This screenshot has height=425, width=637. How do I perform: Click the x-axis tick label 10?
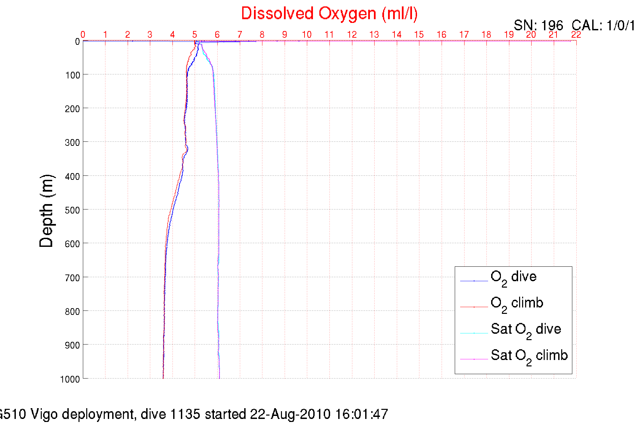click(307, 35)
